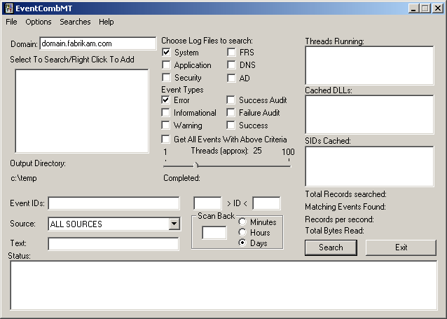
Task: Tick the DNS log checkbox
Action: click(231, 65)
